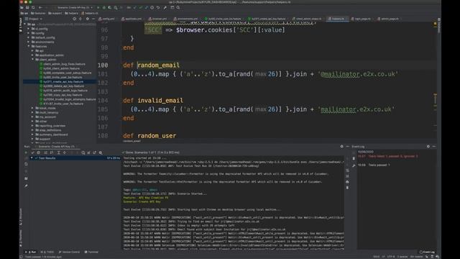Switch to the browser.yml editor tab

click(x=158, y=19)
